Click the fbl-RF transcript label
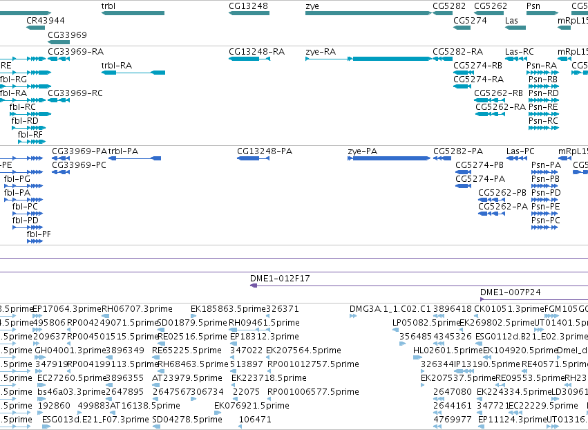This screenshot has height=430, width=588. click(30, 134)
